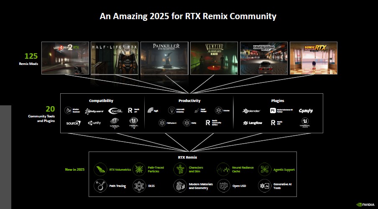The width and height of the screenshot is (378, 209).
Task: Select the Automatic Emissives lightbulb icon
Action: point(171,110)
